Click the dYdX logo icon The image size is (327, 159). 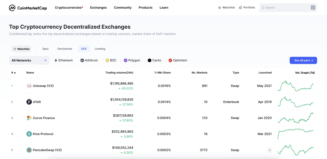29,102
